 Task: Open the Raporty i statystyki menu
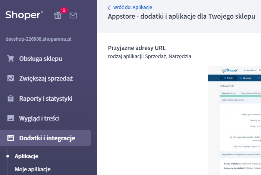pos(45,99)
